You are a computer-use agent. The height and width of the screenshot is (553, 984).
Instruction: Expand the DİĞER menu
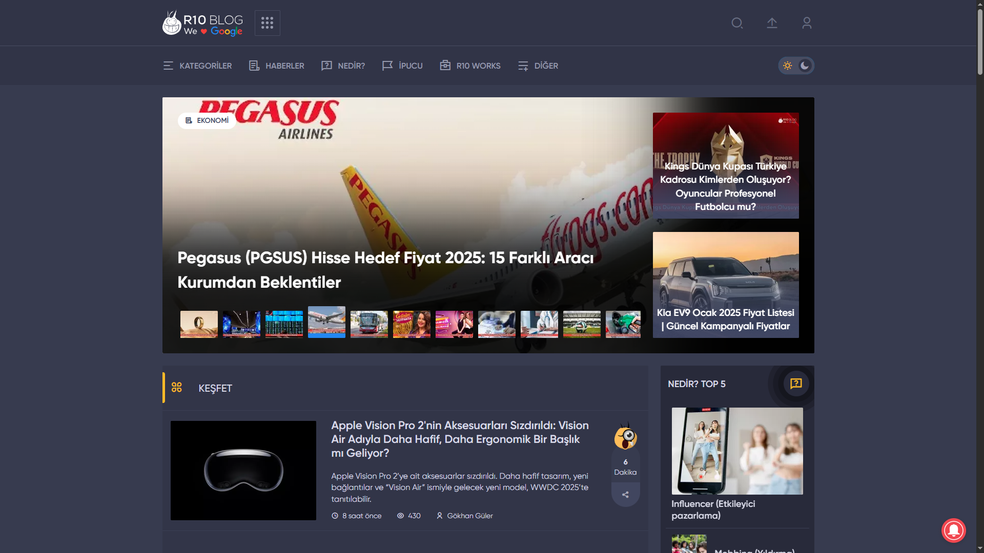point(538,66)
